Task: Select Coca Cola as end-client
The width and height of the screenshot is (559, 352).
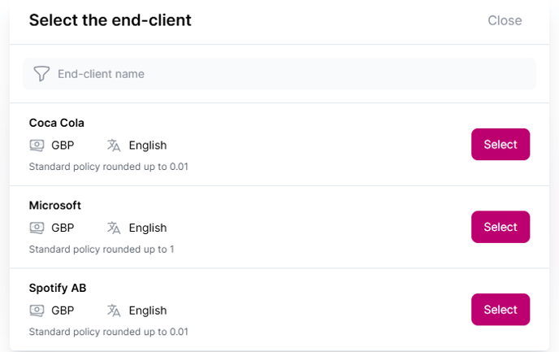Action: [500, 145]
